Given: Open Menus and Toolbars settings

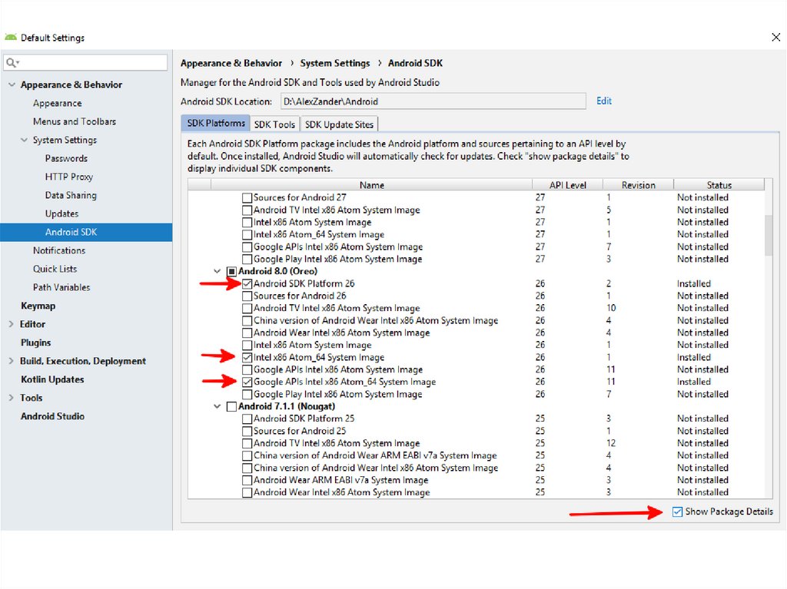Looking at the screenshot, I should [75, 121].
